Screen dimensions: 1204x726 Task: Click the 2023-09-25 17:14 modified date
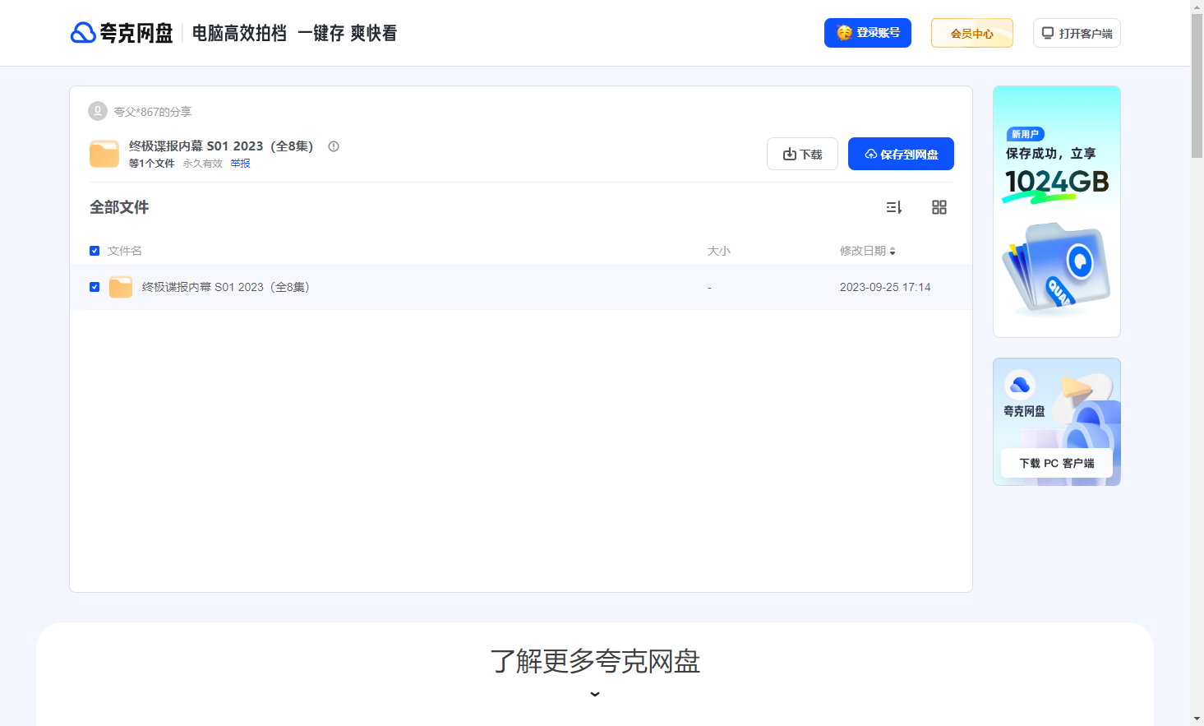pyautogui.click(x=885, y=287)
